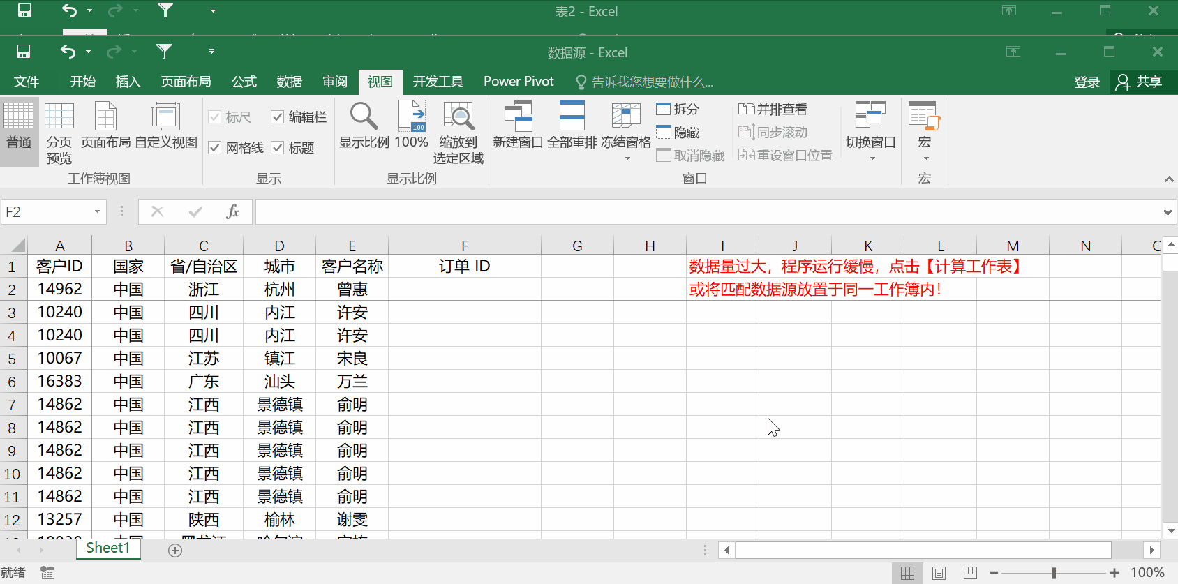Image resolution: width=1178 pixels, height=584 pixels.
Task: Click 并排查看 view side by side
Action: 773,110
